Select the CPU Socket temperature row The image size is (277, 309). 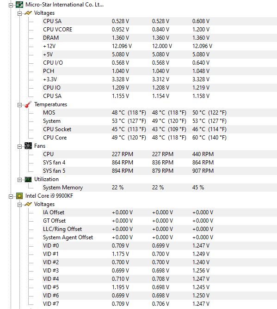click(x=160, y=129)
